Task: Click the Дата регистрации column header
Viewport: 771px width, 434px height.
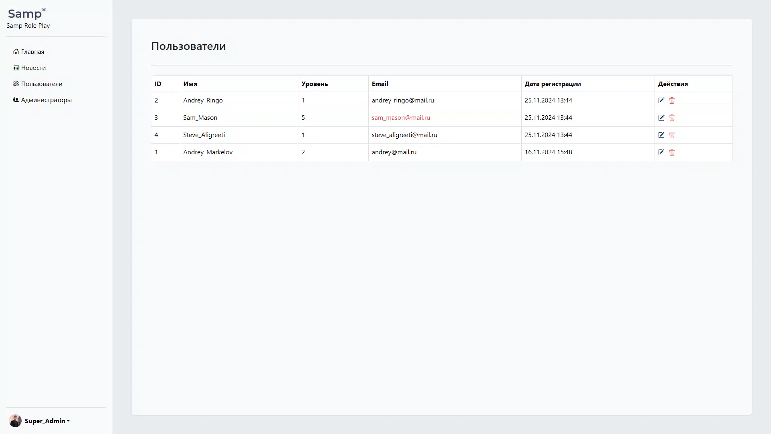Action: click(552, 84)
